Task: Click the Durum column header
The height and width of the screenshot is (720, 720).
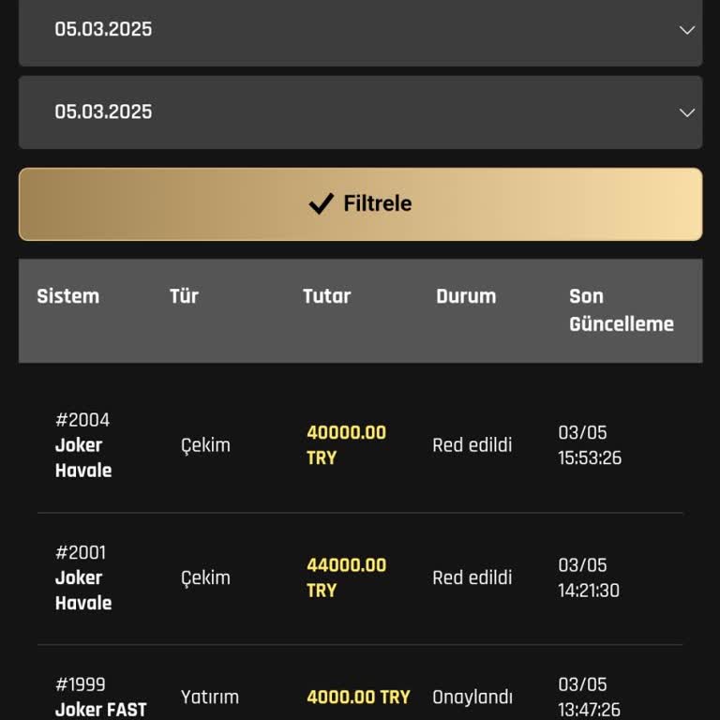Action: (465, 296)
